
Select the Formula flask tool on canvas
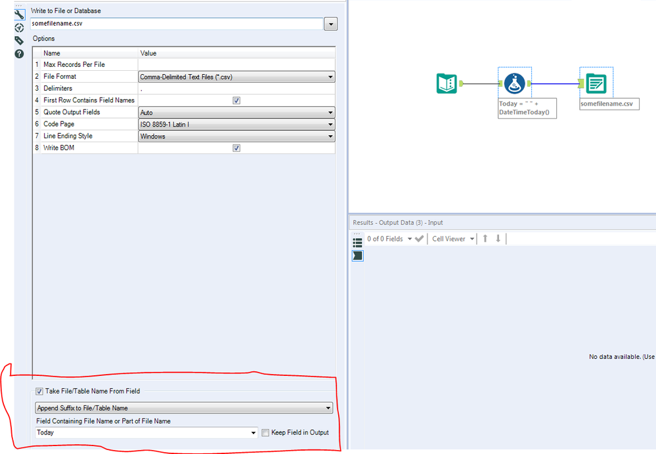coord(515,83)
